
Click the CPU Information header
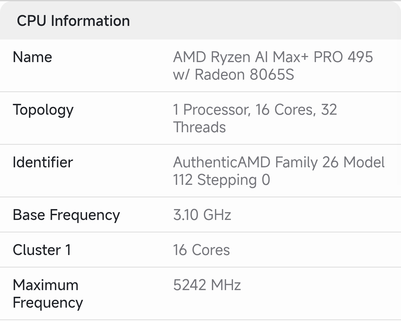click(74, 21)
